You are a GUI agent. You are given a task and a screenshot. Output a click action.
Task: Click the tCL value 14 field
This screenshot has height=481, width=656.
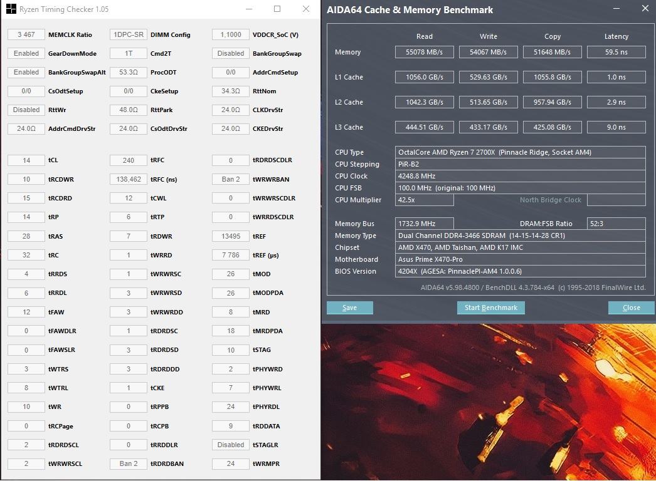click(x=26, y=160)
